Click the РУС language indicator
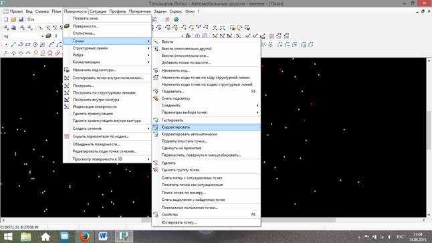432x243 pixels. pos(400,237)
